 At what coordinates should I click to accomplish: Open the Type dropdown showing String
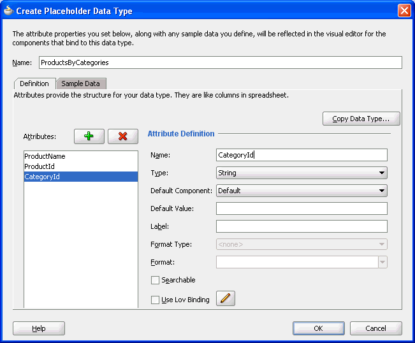pos(302,173)
